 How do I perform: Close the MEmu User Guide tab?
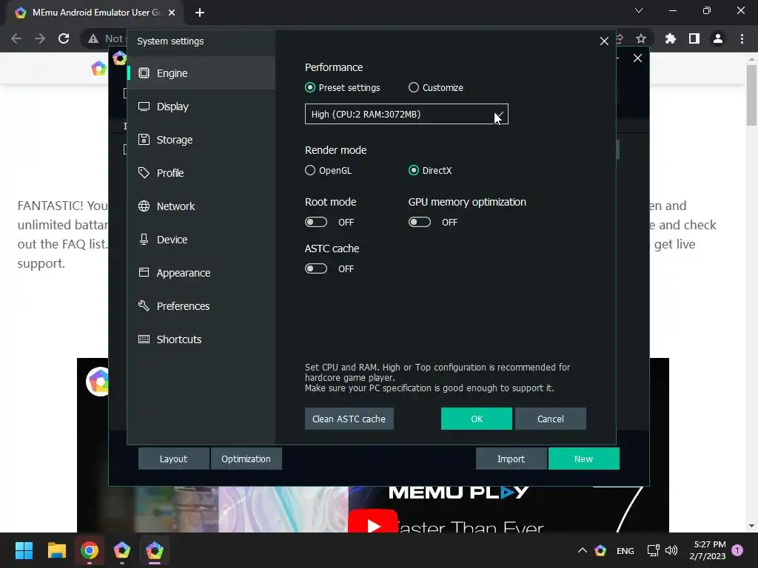(x=172, y=13)
